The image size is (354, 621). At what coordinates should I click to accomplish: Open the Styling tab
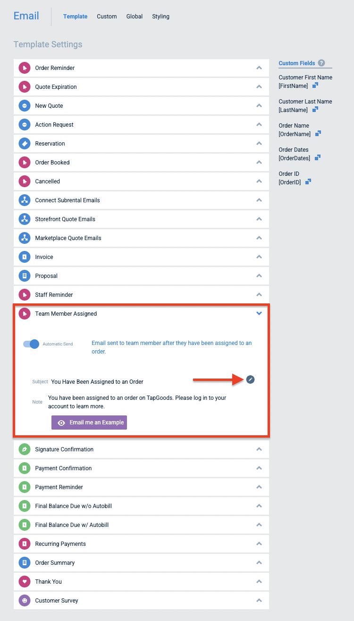(x=160, y=16)
